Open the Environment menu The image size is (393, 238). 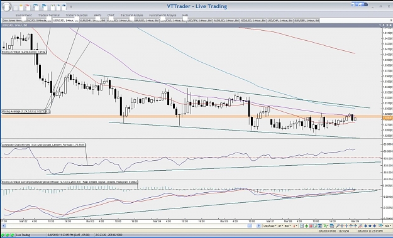coord(23,15)
